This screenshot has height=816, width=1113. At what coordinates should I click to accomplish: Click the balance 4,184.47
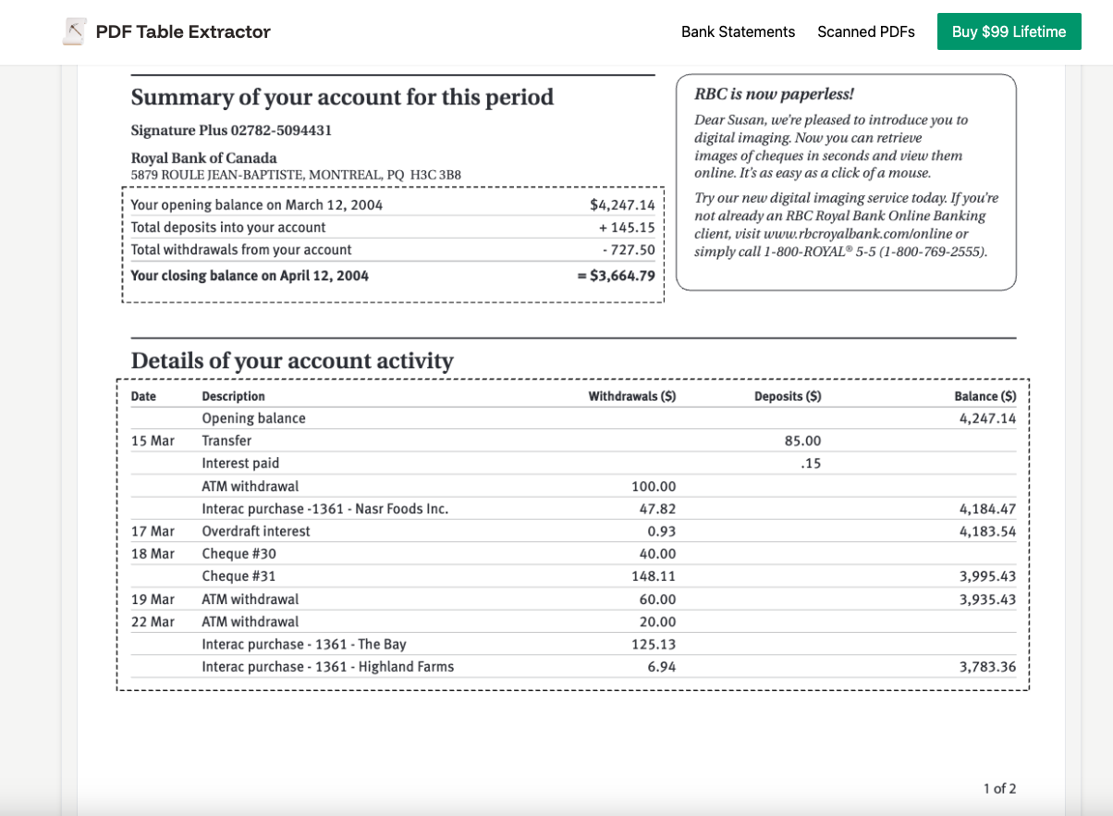pos(988,509)
